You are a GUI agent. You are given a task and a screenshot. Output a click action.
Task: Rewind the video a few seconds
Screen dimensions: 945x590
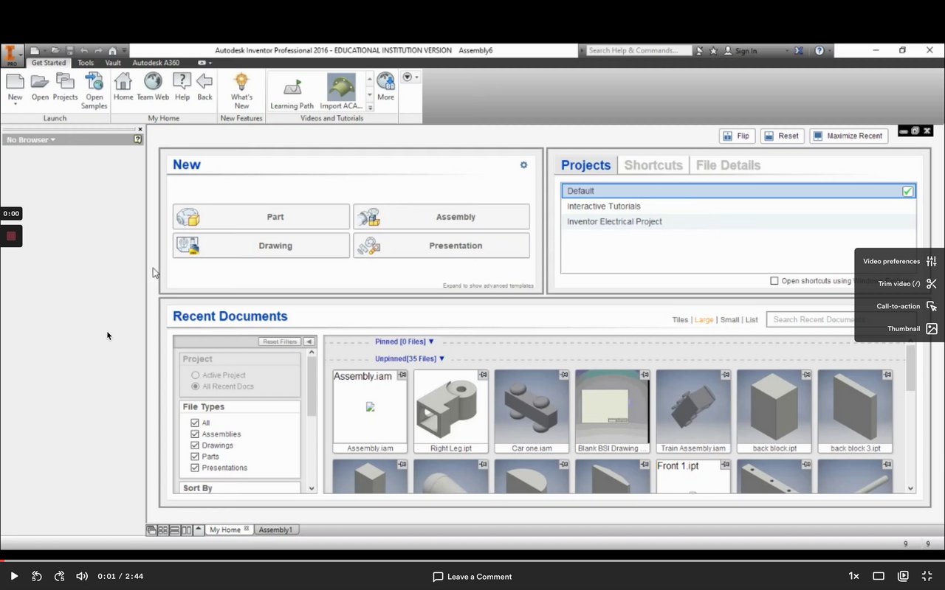(x=37, y=576)
